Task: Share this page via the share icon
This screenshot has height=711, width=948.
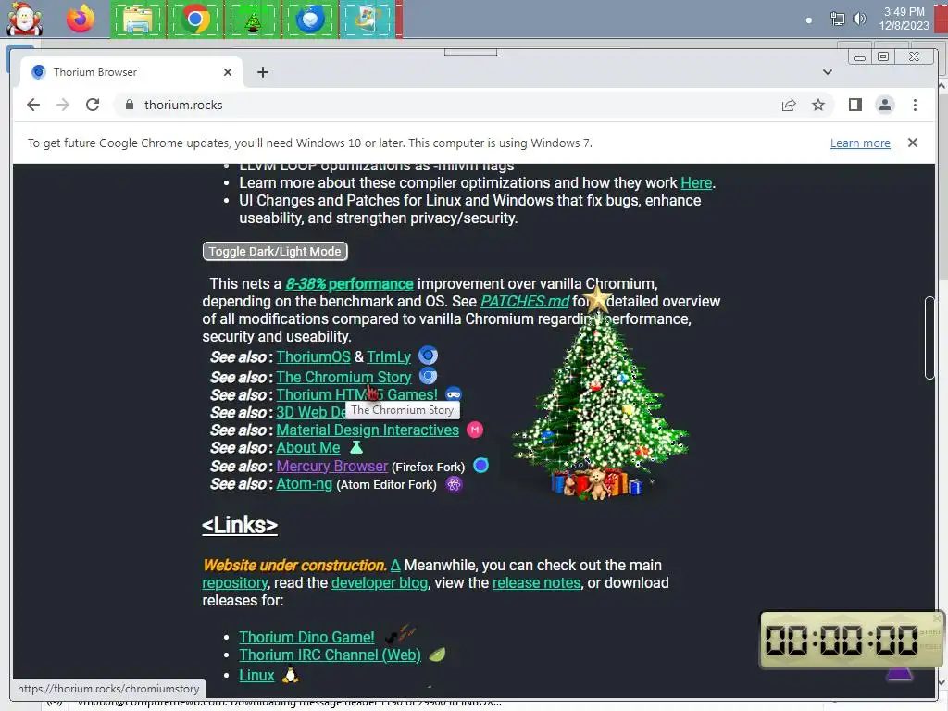Action: (789, 106)
